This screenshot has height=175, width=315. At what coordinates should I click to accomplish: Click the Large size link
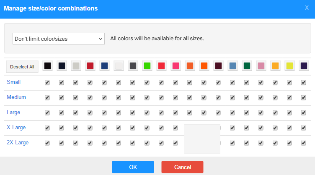coord(13,112)
